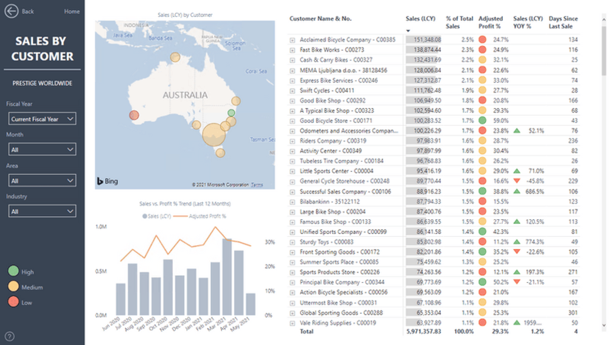The height and width of the screenshot is (345, 614).
Task: Click the Bing logo on map
Action: point(107,181)
